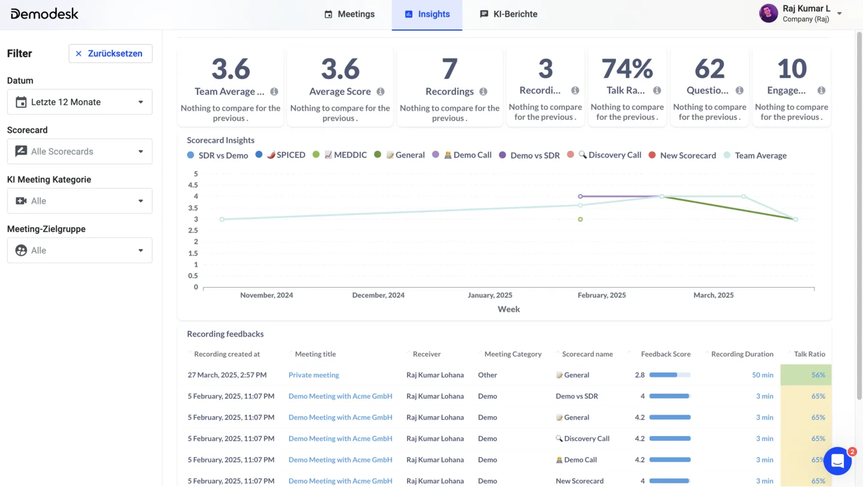Sort by Meeting title column
This screenshot has height=487, width=863.
click(315, 354)
